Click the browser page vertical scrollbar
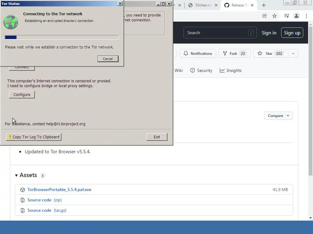Viewport: 313px width, 234px height. click(311, 101)
